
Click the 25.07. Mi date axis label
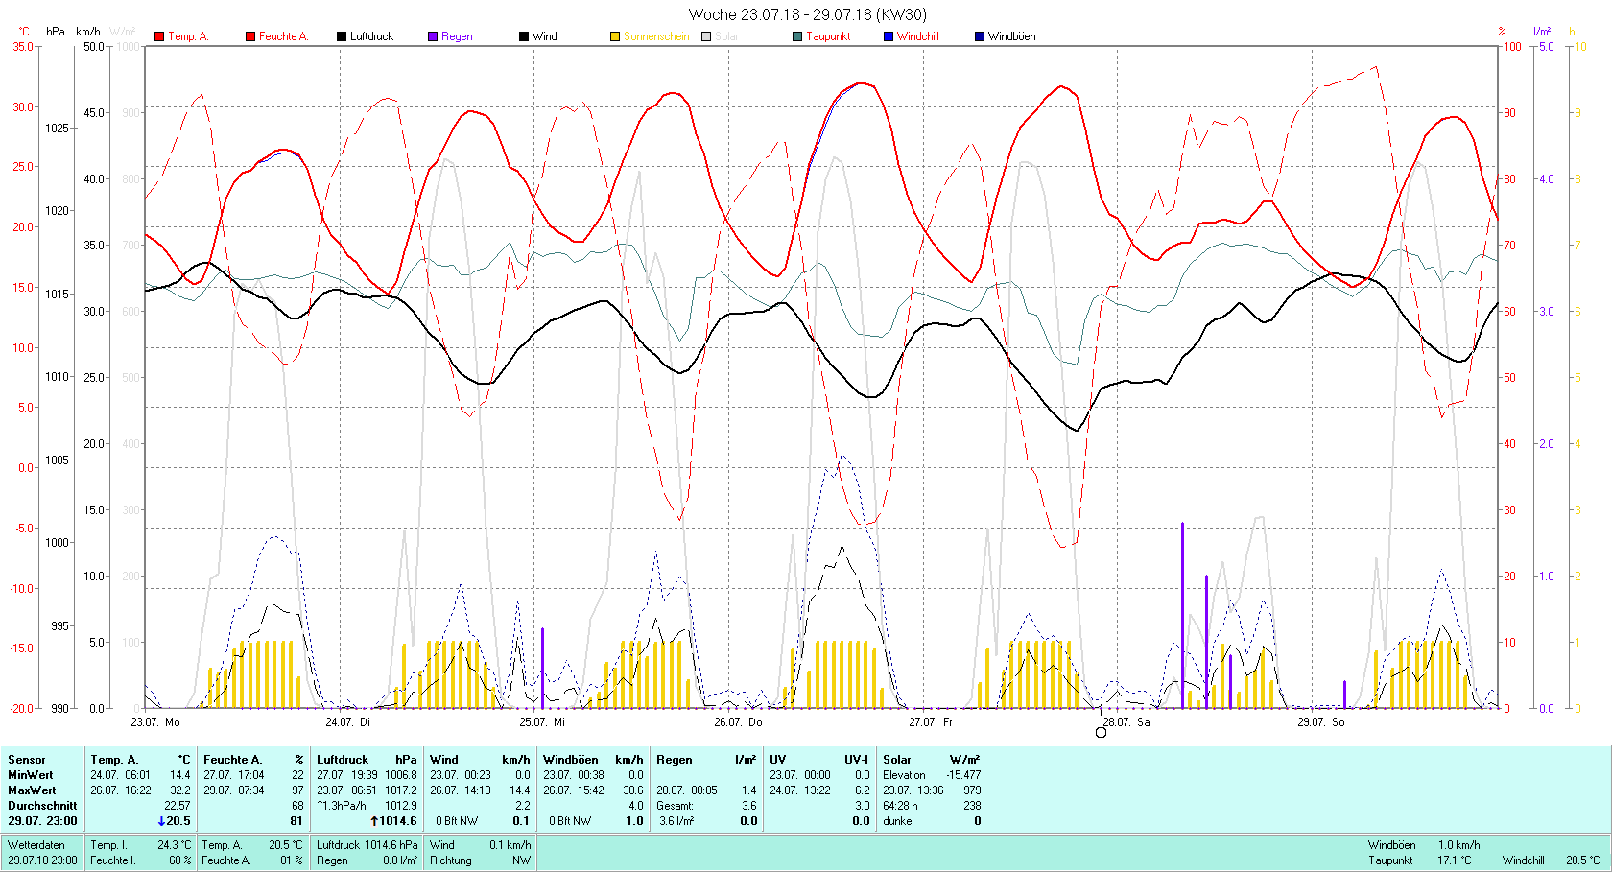point(542,721)
